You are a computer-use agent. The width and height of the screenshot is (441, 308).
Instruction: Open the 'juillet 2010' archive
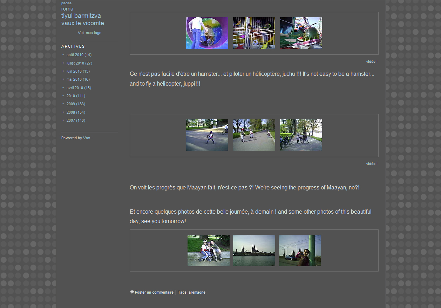click(x=75, y=63)
